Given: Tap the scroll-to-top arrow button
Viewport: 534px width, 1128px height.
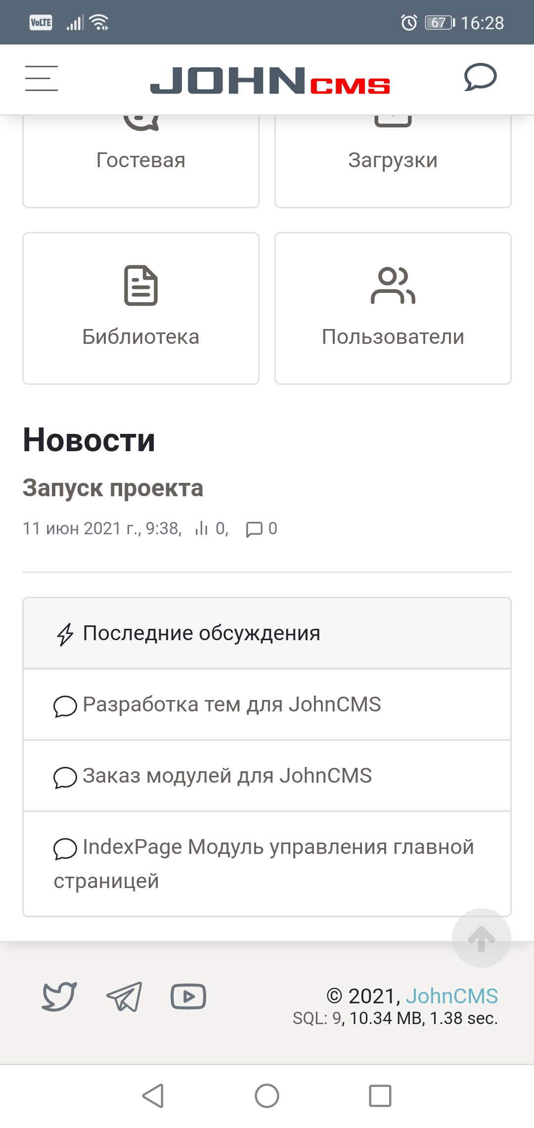Looking at the screenshot, I should coord(481,938).
